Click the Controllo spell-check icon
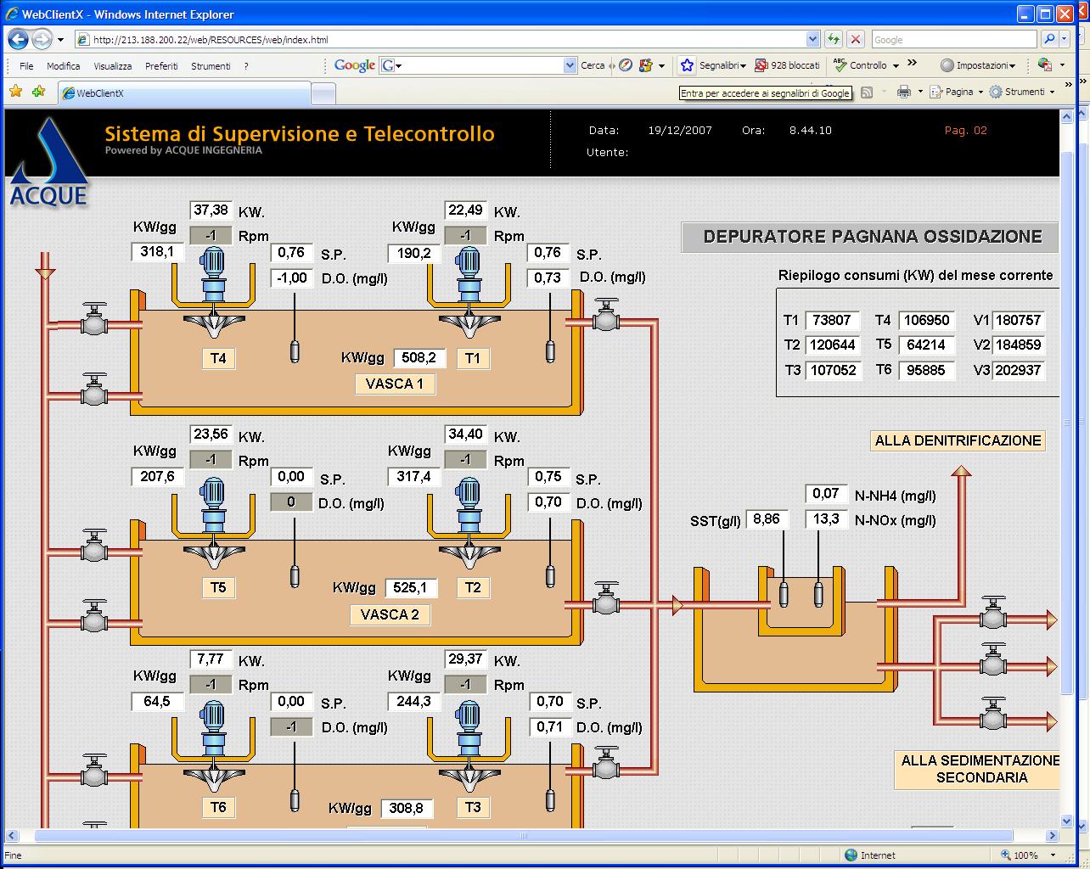This screenshot has width=1090, height=869. pyautogui.click(x=840, y=64)
